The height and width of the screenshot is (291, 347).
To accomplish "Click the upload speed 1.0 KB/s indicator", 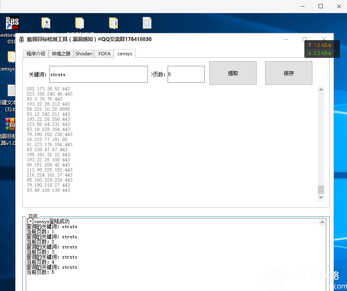I will [x=320, y=45].
